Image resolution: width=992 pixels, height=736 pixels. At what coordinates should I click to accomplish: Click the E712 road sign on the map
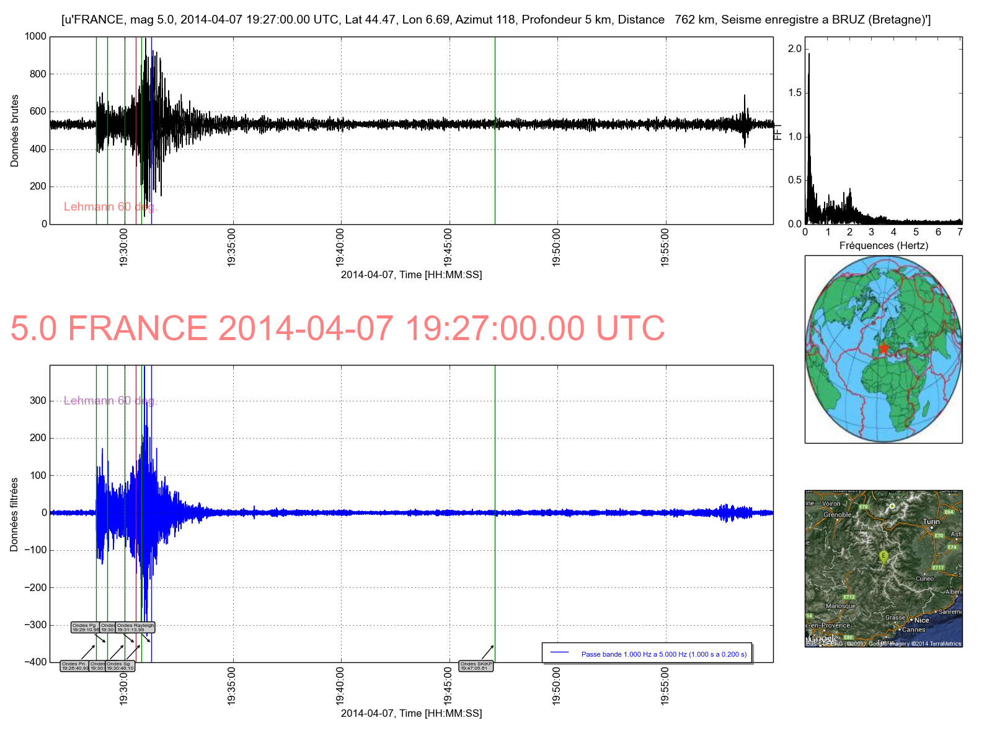(x=848, y=597)
